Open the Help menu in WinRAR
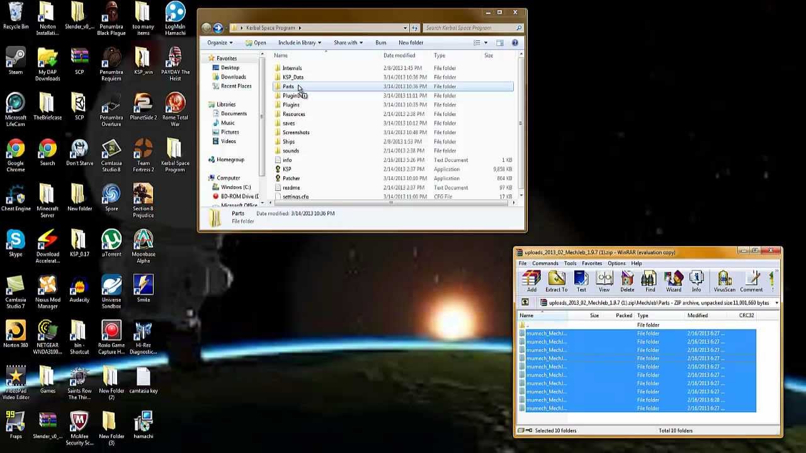806x453 pixels. [x=637, y=264]
